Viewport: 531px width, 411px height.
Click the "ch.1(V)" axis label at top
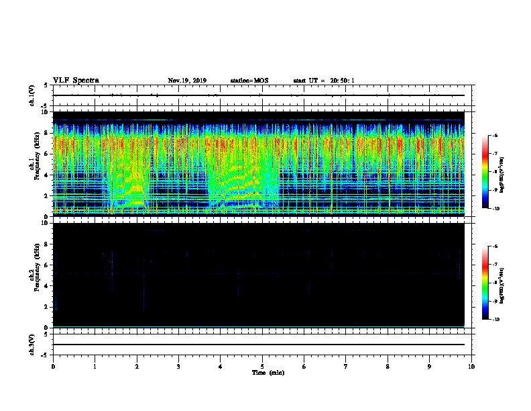(x=32, y=95)
